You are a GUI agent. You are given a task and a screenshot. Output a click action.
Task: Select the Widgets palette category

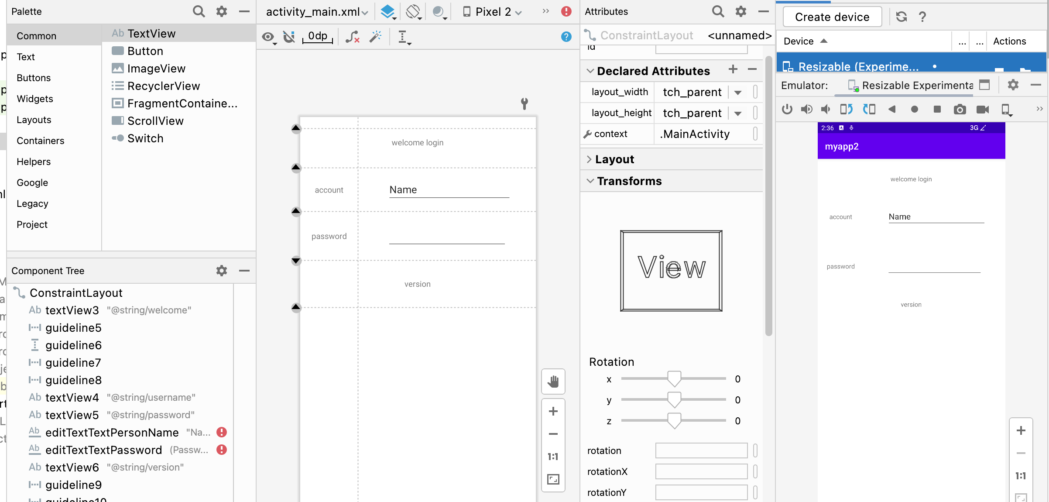pyautogui.click(x=35, y=99)
